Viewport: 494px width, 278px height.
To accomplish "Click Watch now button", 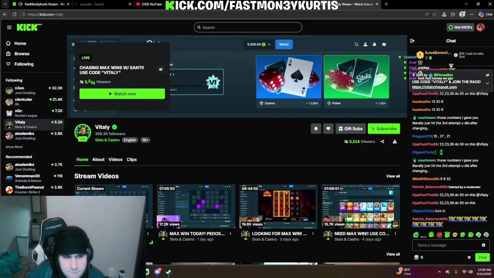I will [x=122, y=94].
